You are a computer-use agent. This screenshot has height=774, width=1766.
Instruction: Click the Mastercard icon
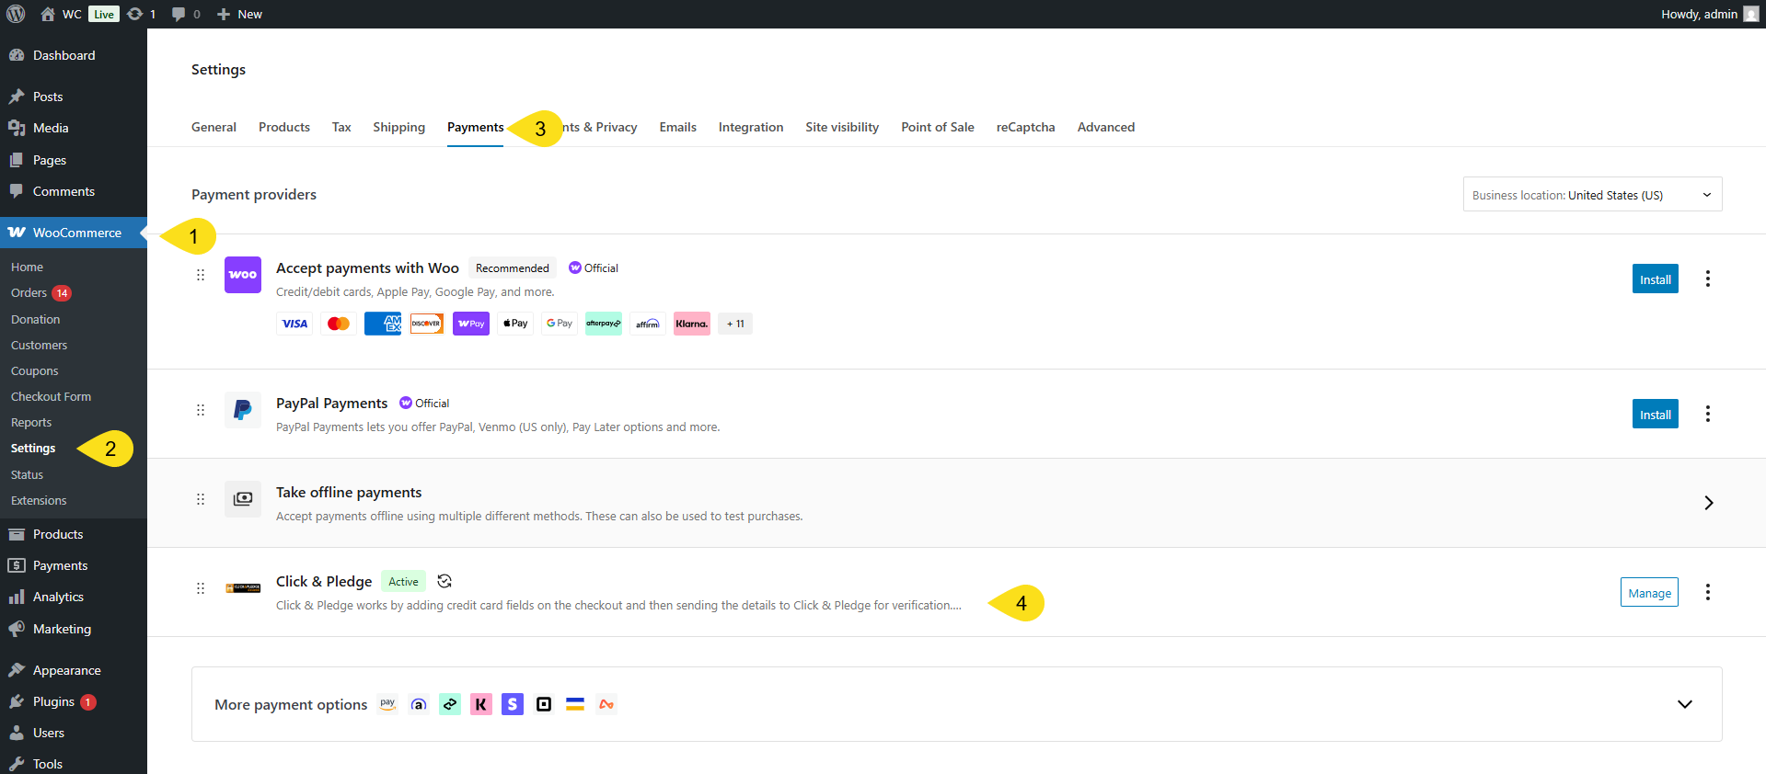[x=339, y=324]
